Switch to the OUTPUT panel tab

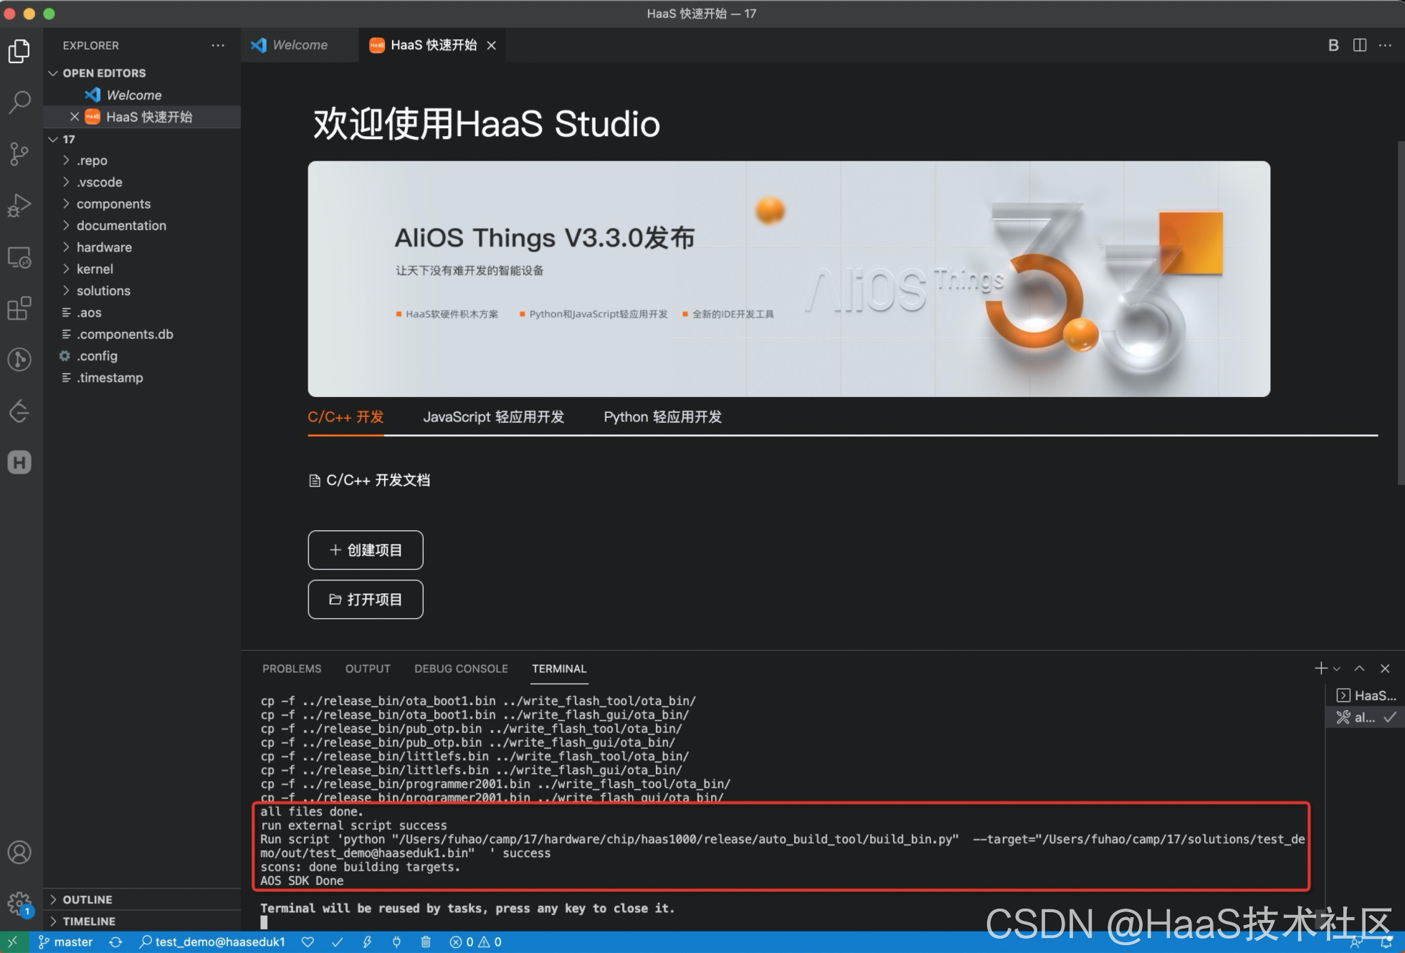point(368,669)
